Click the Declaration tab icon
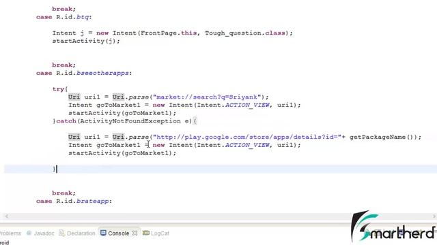The image size is (437, 245). click(61, 233)
